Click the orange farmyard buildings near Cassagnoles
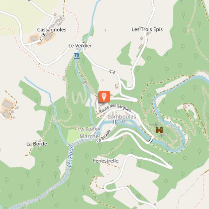The image size is (209, 209). [x=34, y=38]
